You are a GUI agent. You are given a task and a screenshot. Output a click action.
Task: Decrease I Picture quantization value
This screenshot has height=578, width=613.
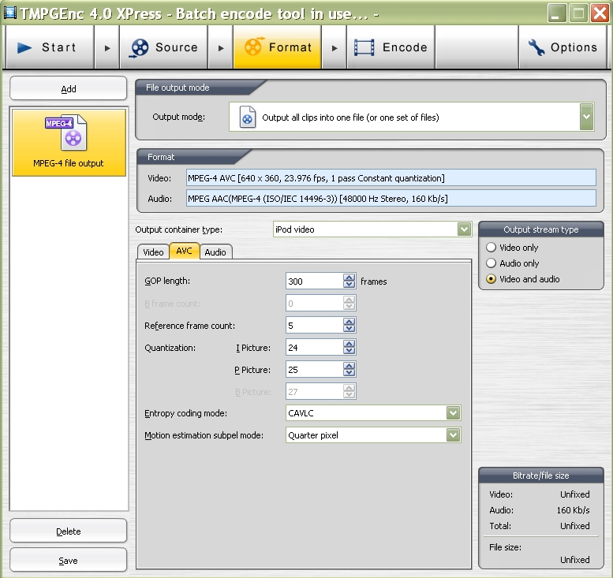tap(349, 351)
